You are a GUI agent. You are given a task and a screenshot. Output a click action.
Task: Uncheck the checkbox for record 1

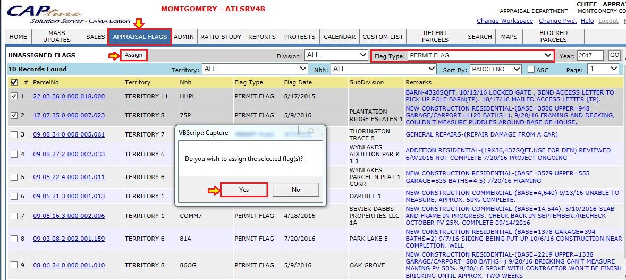[x=14, y=96]
